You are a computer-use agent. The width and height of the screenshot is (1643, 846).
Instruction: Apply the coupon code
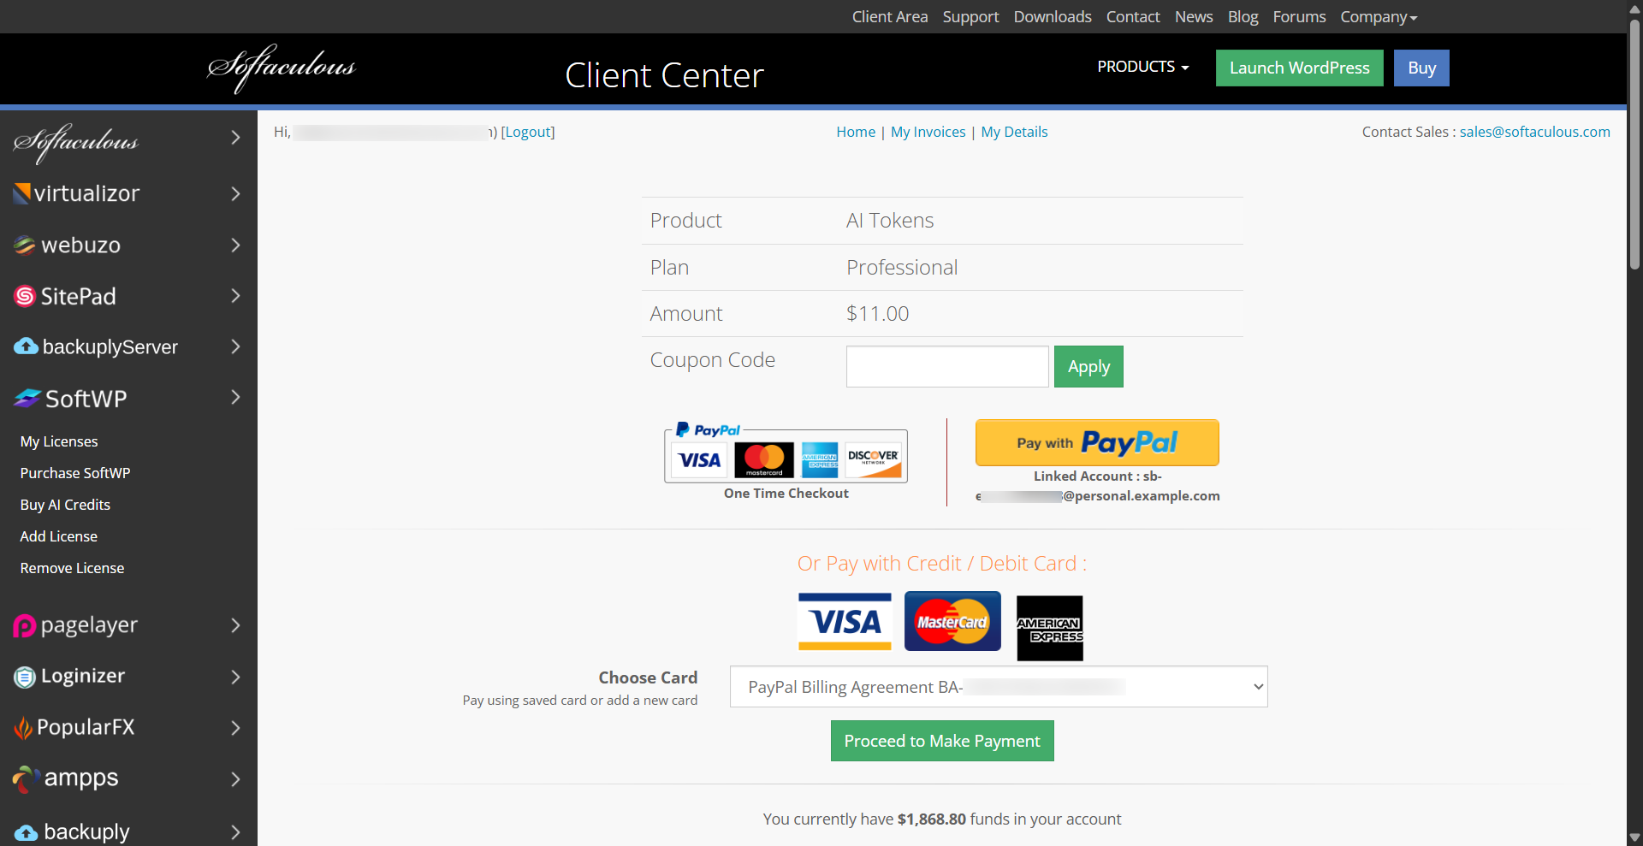(x=1088, y=366)
